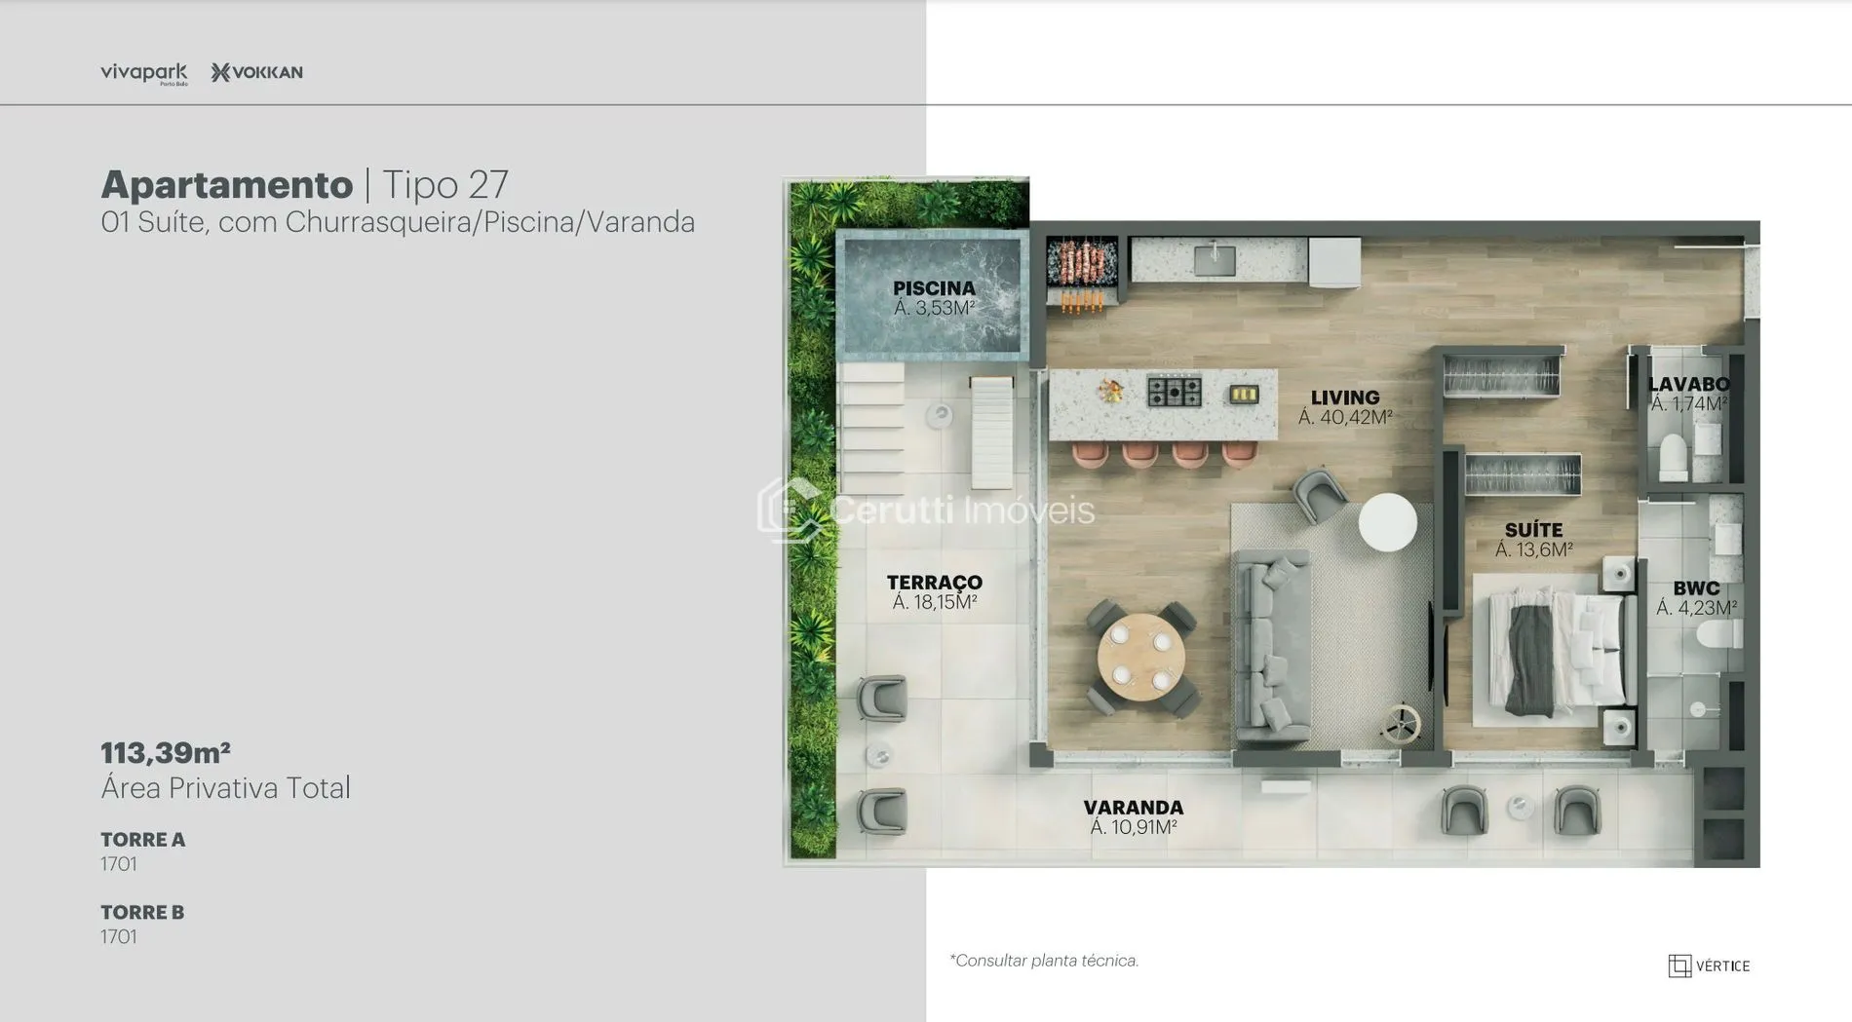Click the Consultar planta técnica note

click(x=1044, y=961)
